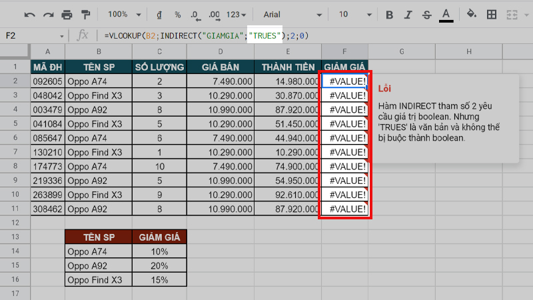Open the 123 more formats dropdown
Image resolution: width=533 pixels, height=300 pixels.
point(236,15)
